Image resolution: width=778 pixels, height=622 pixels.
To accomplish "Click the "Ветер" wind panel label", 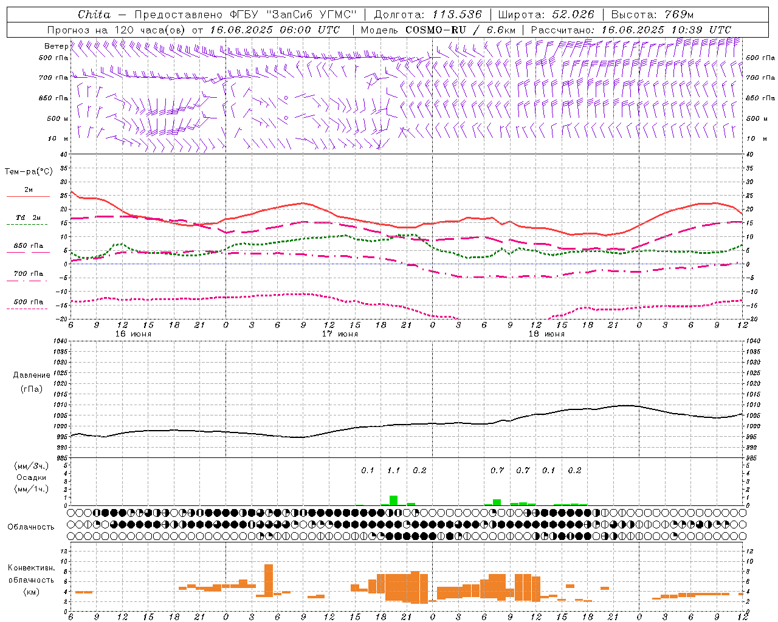I will coord(56,46).
